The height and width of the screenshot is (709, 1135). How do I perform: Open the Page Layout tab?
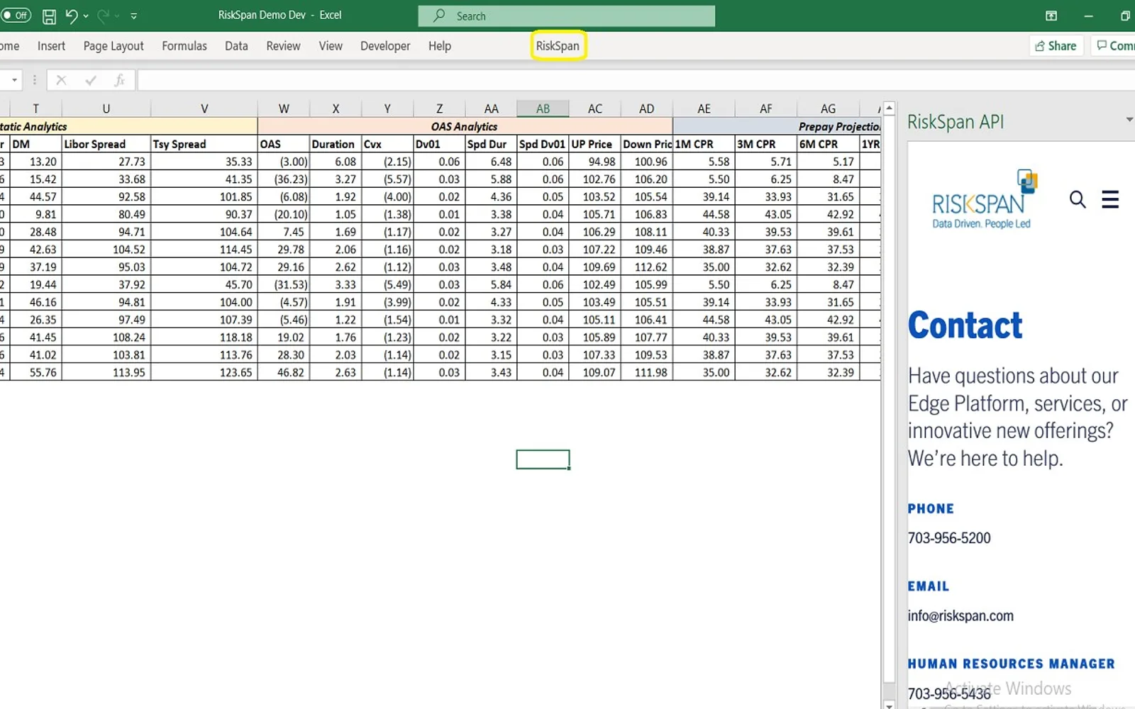(x=113, y=46)
